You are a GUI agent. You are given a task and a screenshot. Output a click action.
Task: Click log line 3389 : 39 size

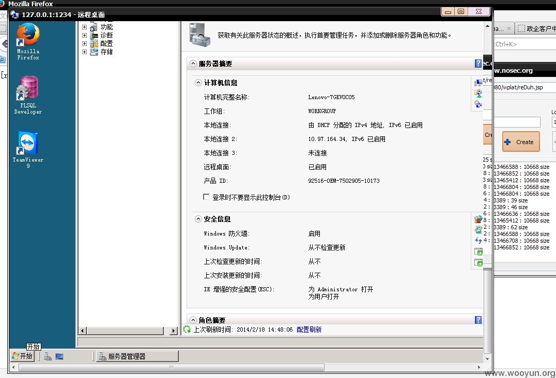pos(511,200)
